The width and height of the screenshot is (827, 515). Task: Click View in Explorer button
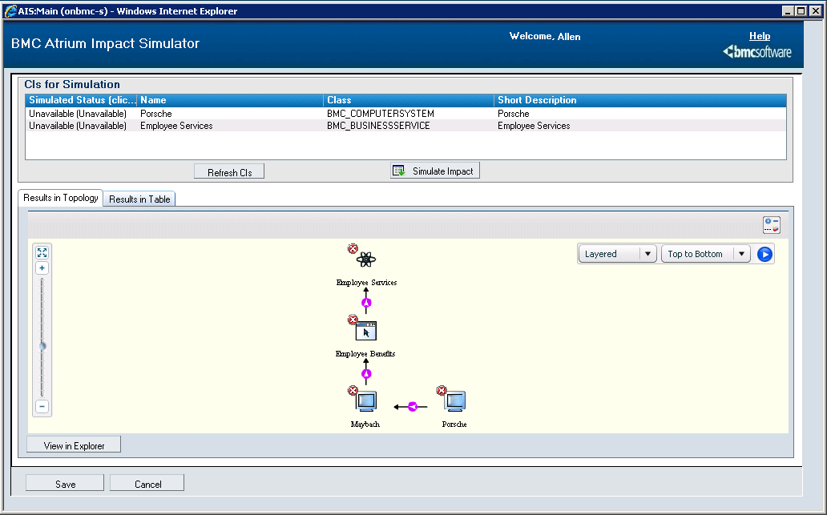tap(74, 445)
